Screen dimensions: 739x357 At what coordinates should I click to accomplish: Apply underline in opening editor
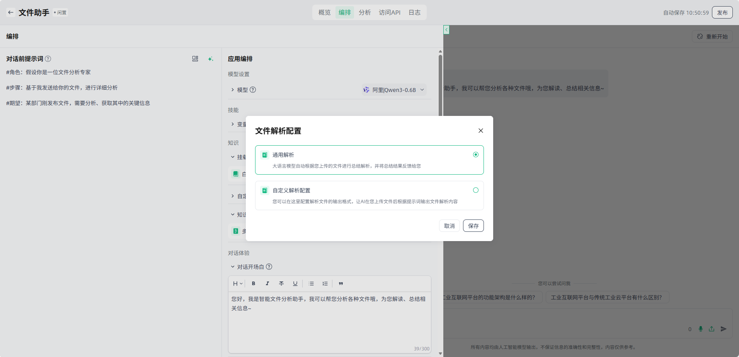(x=295, y=284)
